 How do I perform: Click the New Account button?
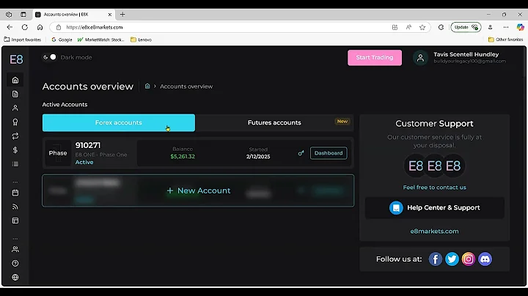tap(198, 190)
